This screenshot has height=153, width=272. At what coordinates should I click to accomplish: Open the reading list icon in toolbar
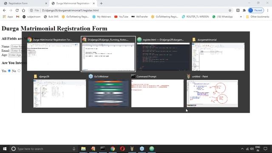click(x=238, y=10)
